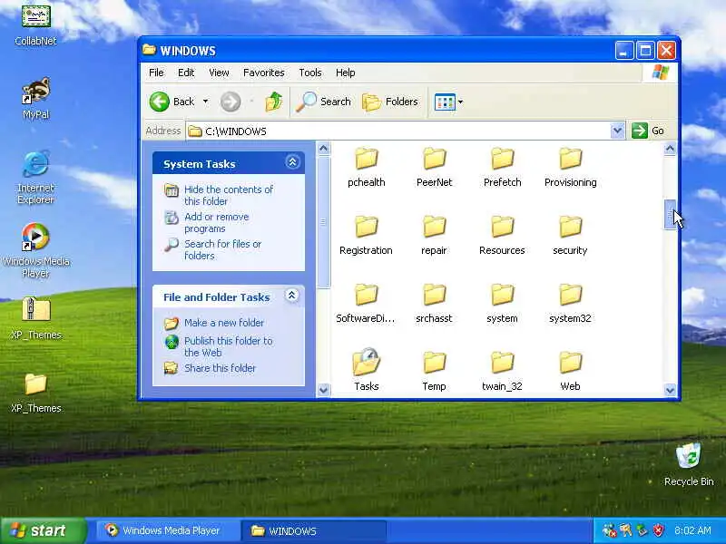Select the system32 folder
This screenshot has height=544, width=726.
(571, 303)
